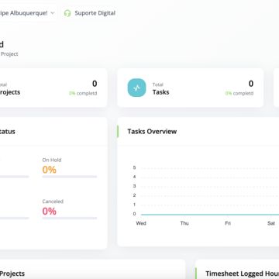Click the On Hold 0% value
Image resolution: width=279 pixels, height=279 pixels.
tap(50, 170)
